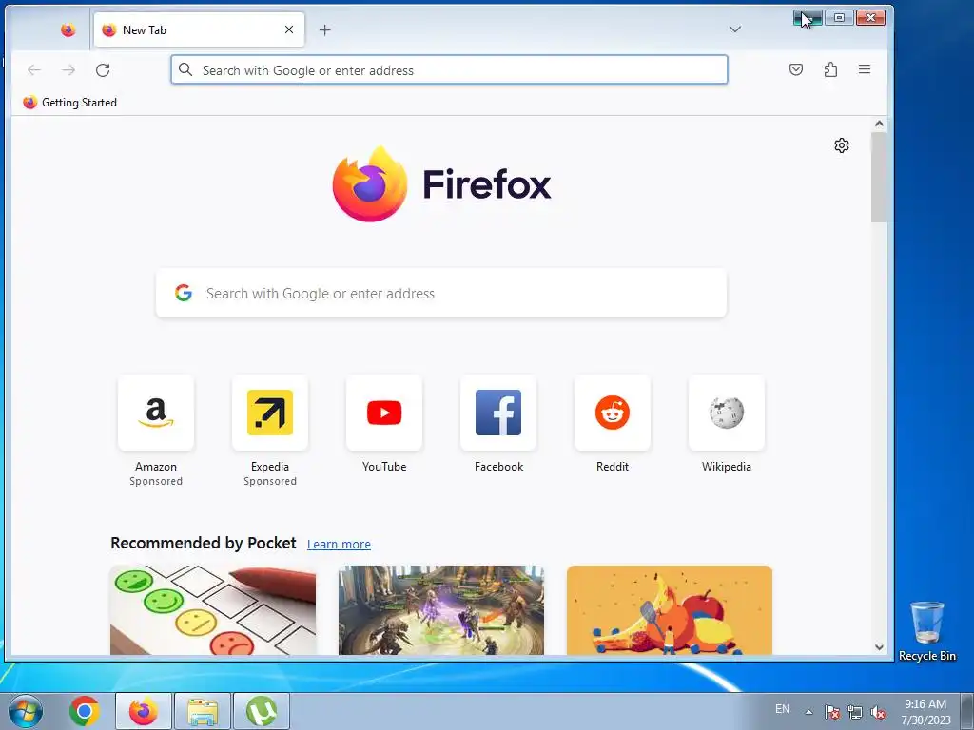
Task: Click Firefox taskbar button
Action: point(143,711)
